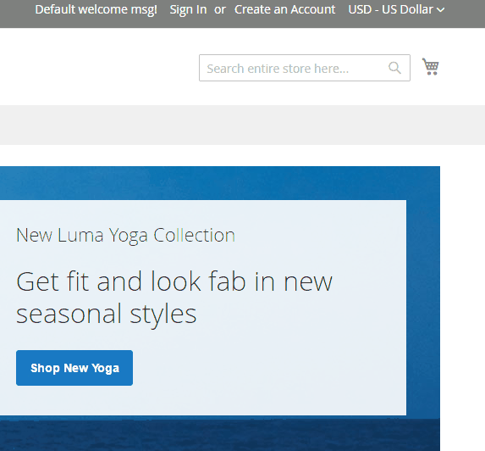Image resolution: width=485 pixels, height=451 pixels.
Task: Click the Sign In link
Action: pos(188,9)
